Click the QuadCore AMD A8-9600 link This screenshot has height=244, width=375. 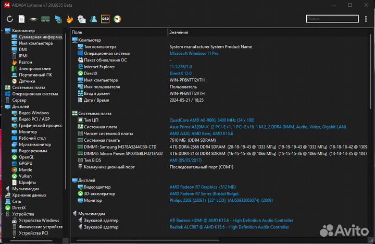[x=212, y=120]
